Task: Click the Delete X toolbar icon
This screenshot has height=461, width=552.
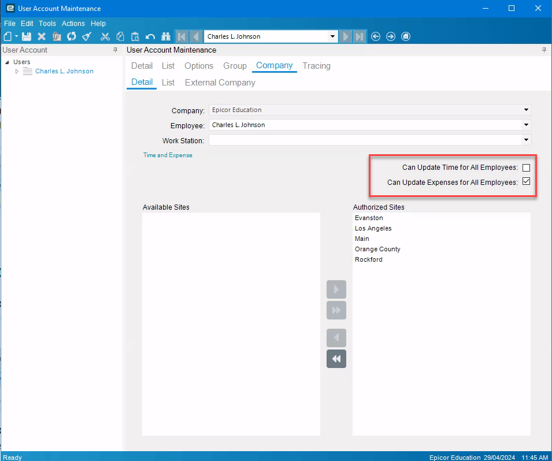Action: click(42, 36)
